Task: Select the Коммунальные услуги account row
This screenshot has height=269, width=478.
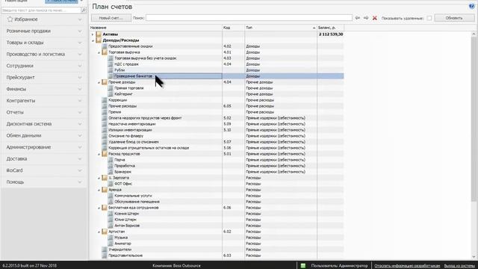Action: tap(217, 196)
